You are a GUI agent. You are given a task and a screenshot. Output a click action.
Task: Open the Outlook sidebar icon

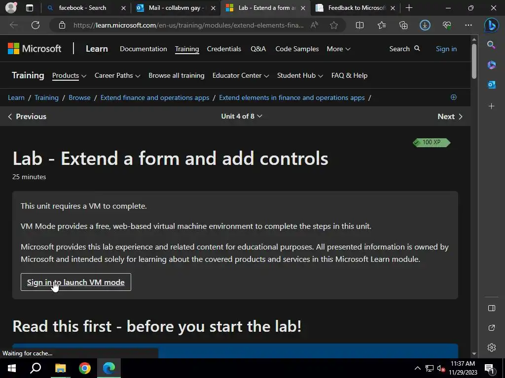coord(491,85)
